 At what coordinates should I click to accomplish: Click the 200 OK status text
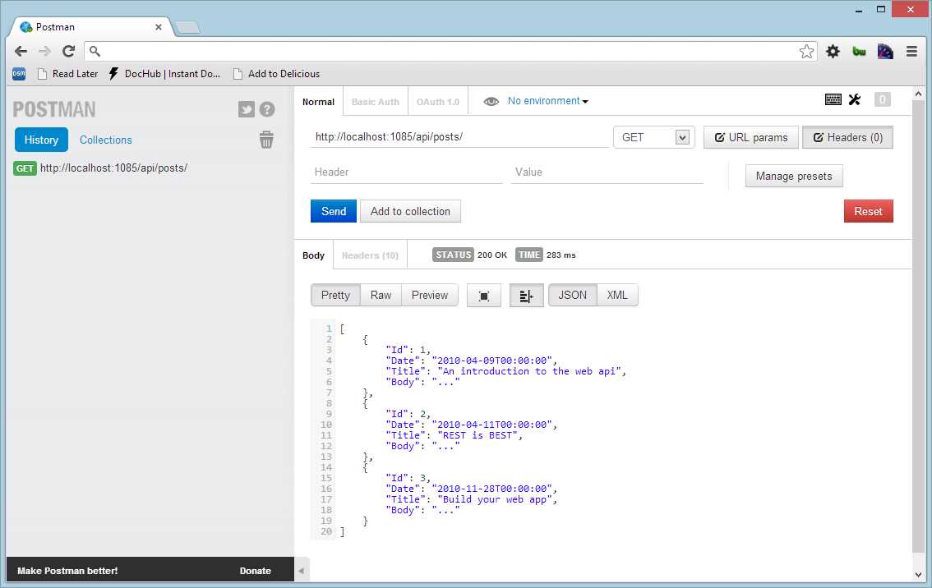coord(492,255)
